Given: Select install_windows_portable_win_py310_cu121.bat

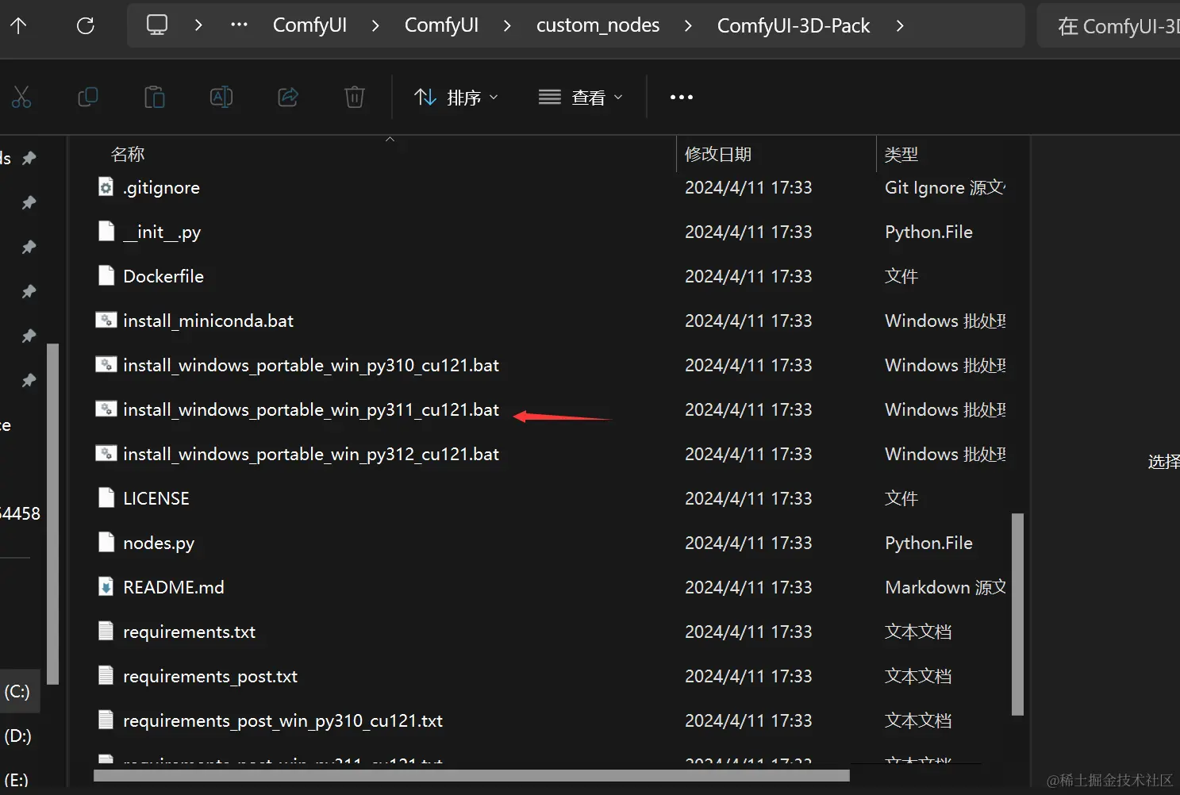Looking at the screenshot, I should pos(311,365).
